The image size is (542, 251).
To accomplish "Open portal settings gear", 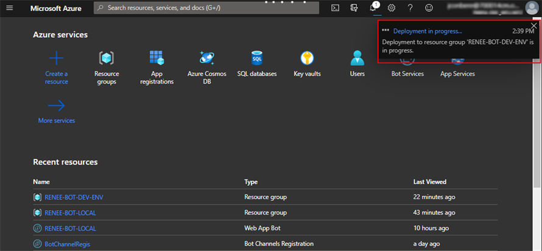I will [392, 8].
